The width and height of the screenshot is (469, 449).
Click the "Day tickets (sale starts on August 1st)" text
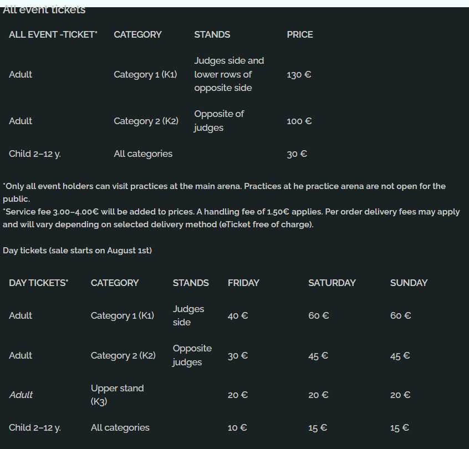[78, 251]
